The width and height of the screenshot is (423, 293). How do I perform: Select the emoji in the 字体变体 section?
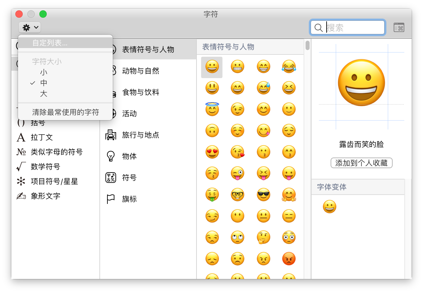(x=330, y=207)
